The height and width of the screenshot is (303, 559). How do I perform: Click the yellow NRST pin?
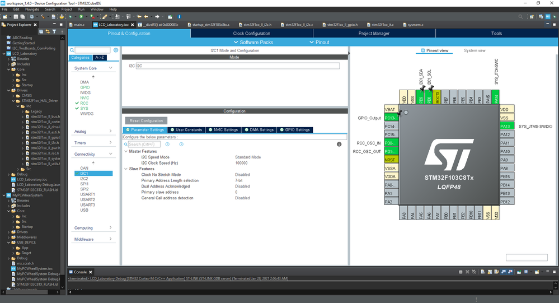click(391, 160)
